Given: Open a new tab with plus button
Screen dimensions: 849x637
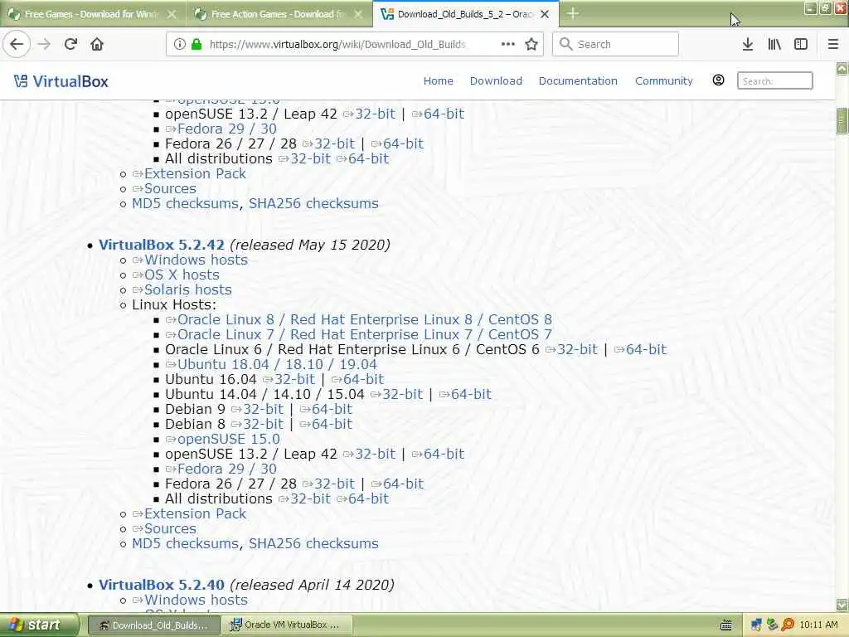Looking at the screenshot, I should tap(573, 13).
